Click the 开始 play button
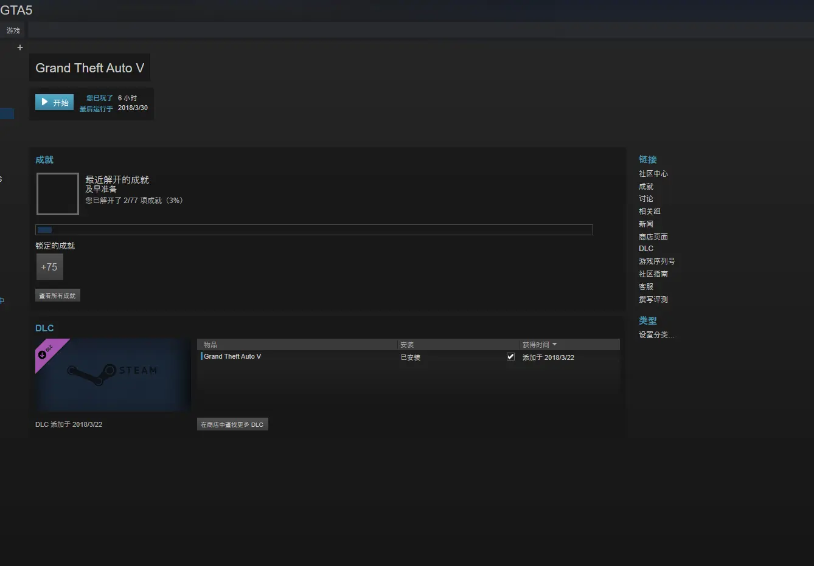This screenshot has width=814, height=566. click(54, 102)
